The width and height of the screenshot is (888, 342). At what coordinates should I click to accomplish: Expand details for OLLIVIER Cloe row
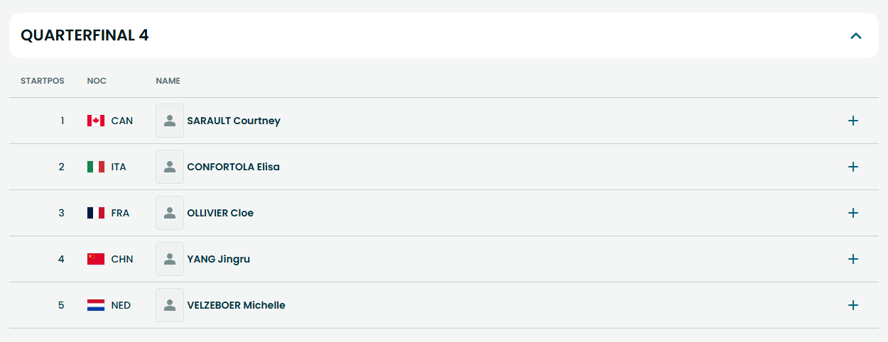point(853,213)
